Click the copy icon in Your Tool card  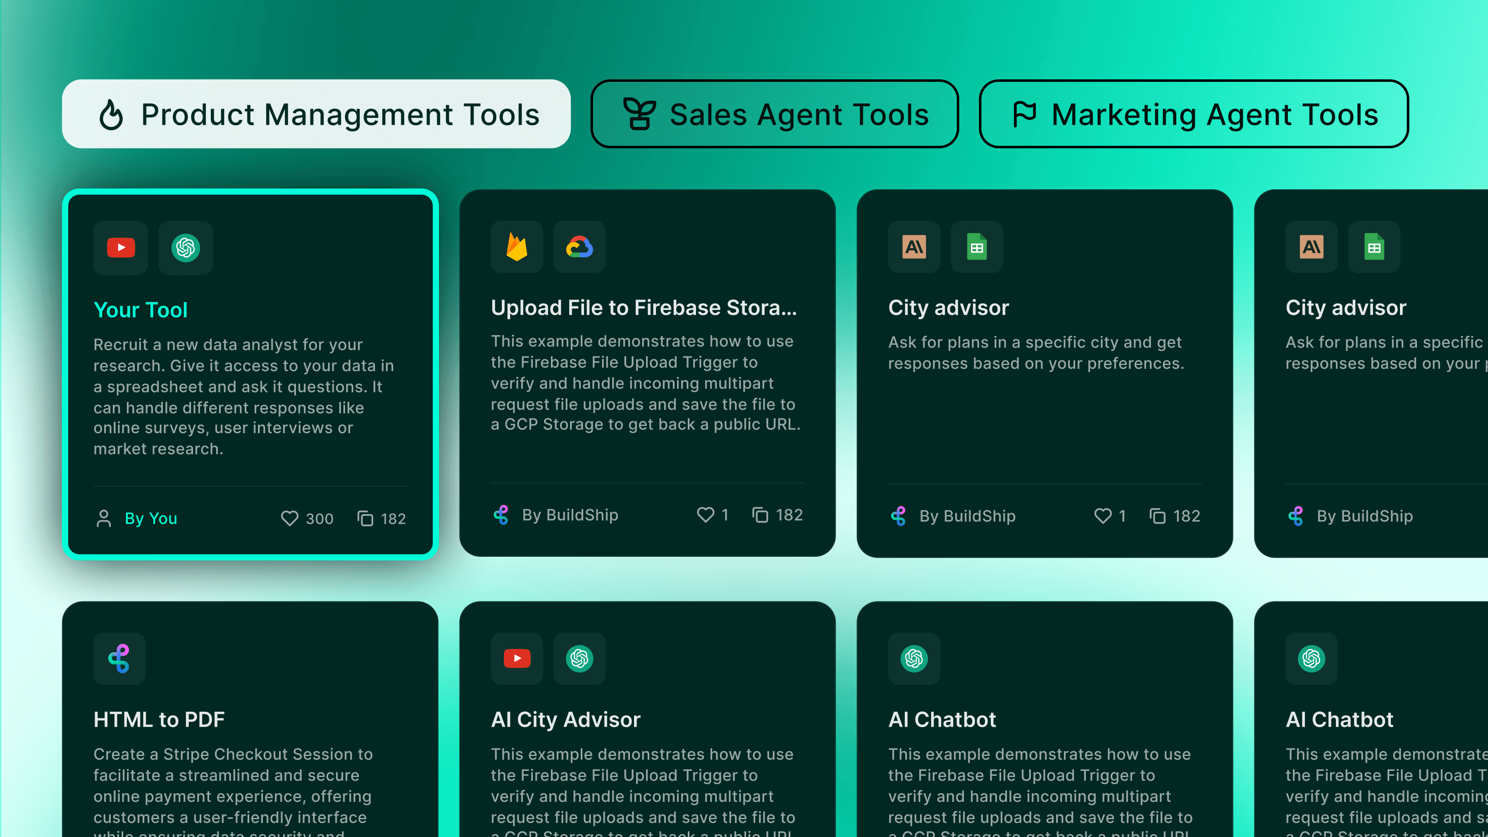pyautogui.click(x=365, y=518)
